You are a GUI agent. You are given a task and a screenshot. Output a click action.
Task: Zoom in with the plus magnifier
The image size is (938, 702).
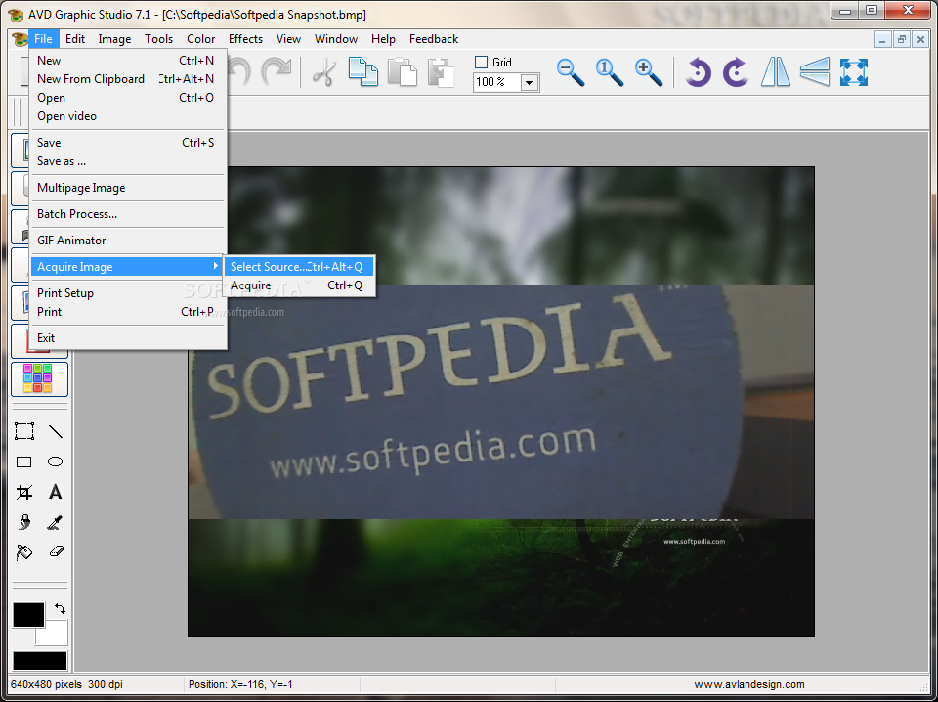pos(649,72)
